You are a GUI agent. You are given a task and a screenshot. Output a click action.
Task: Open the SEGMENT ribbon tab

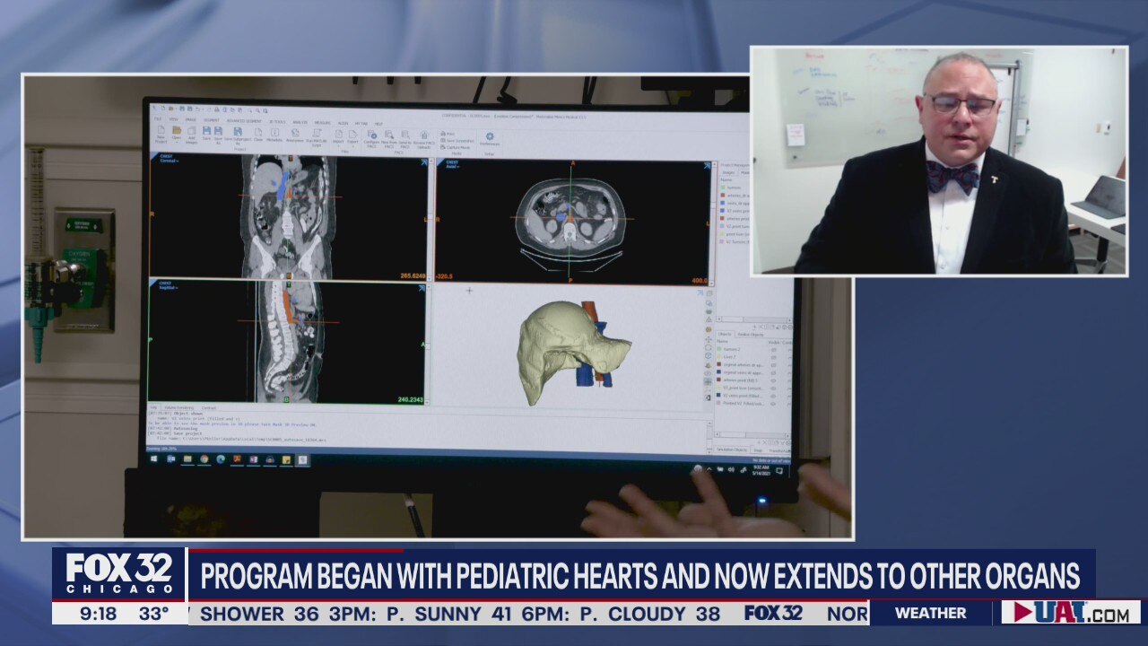coord(212,120)
